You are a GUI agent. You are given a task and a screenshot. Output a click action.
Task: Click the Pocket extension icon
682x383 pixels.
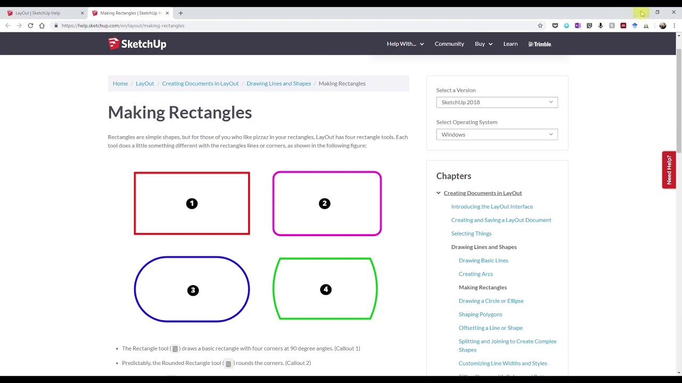555,26
